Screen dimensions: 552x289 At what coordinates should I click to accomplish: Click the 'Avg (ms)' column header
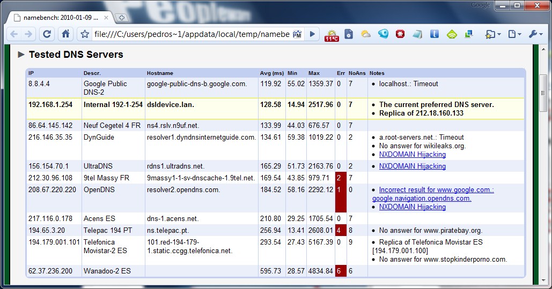point(272,73)
